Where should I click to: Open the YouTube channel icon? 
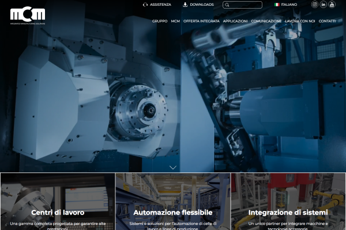click(332, 5)
